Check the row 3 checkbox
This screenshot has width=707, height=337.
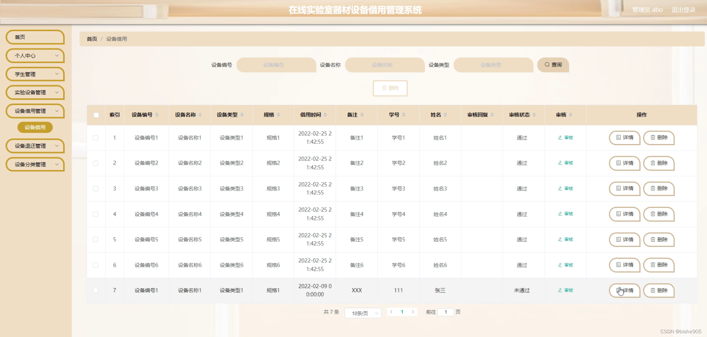click(95, 189)
